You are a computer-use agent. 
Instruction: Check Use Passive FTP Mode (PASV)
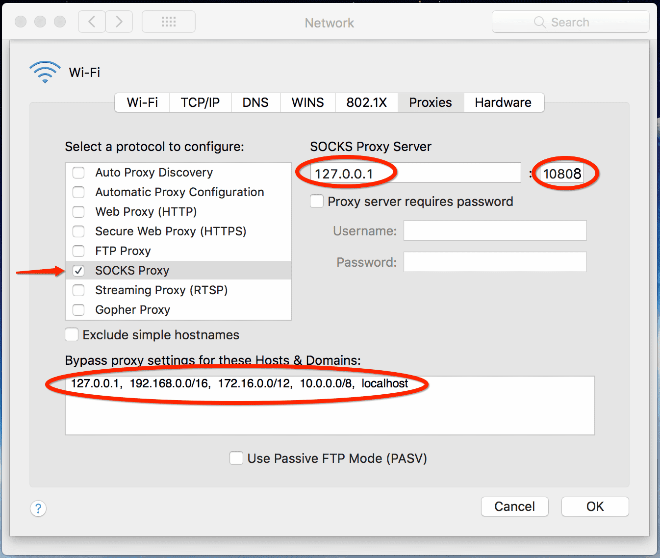pyautogui.click(x=236, y=458)
